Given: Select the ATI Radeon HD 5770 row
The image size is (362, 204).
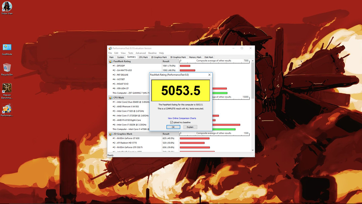Looking at the screenshot, I should [135, 143].
